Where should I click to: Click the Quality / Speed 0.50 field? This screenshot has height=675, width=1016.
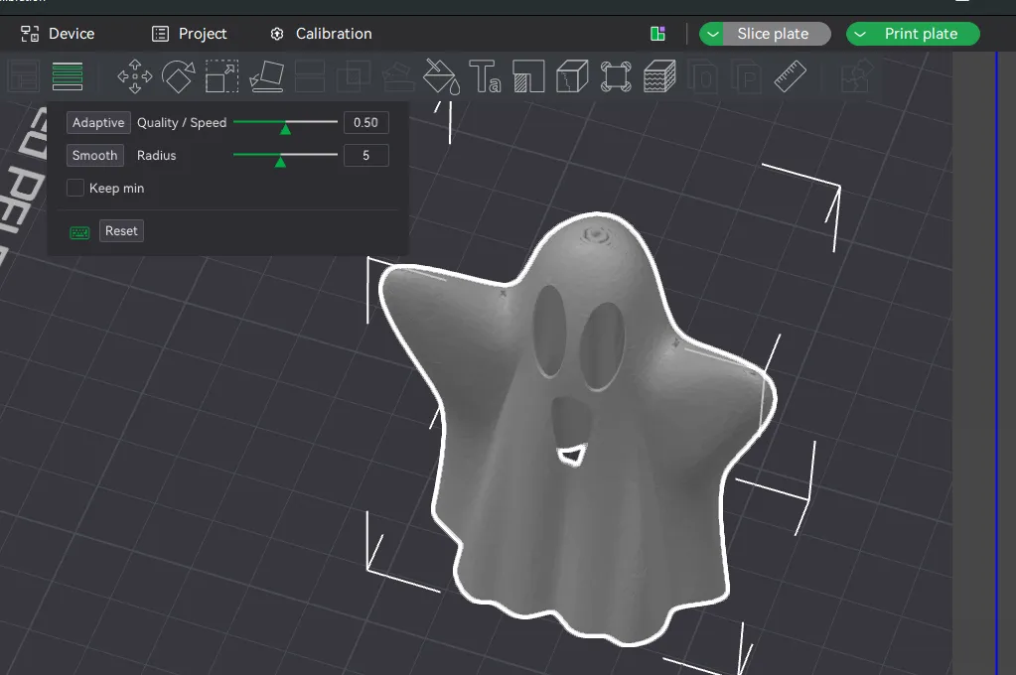tap(366, 122)
